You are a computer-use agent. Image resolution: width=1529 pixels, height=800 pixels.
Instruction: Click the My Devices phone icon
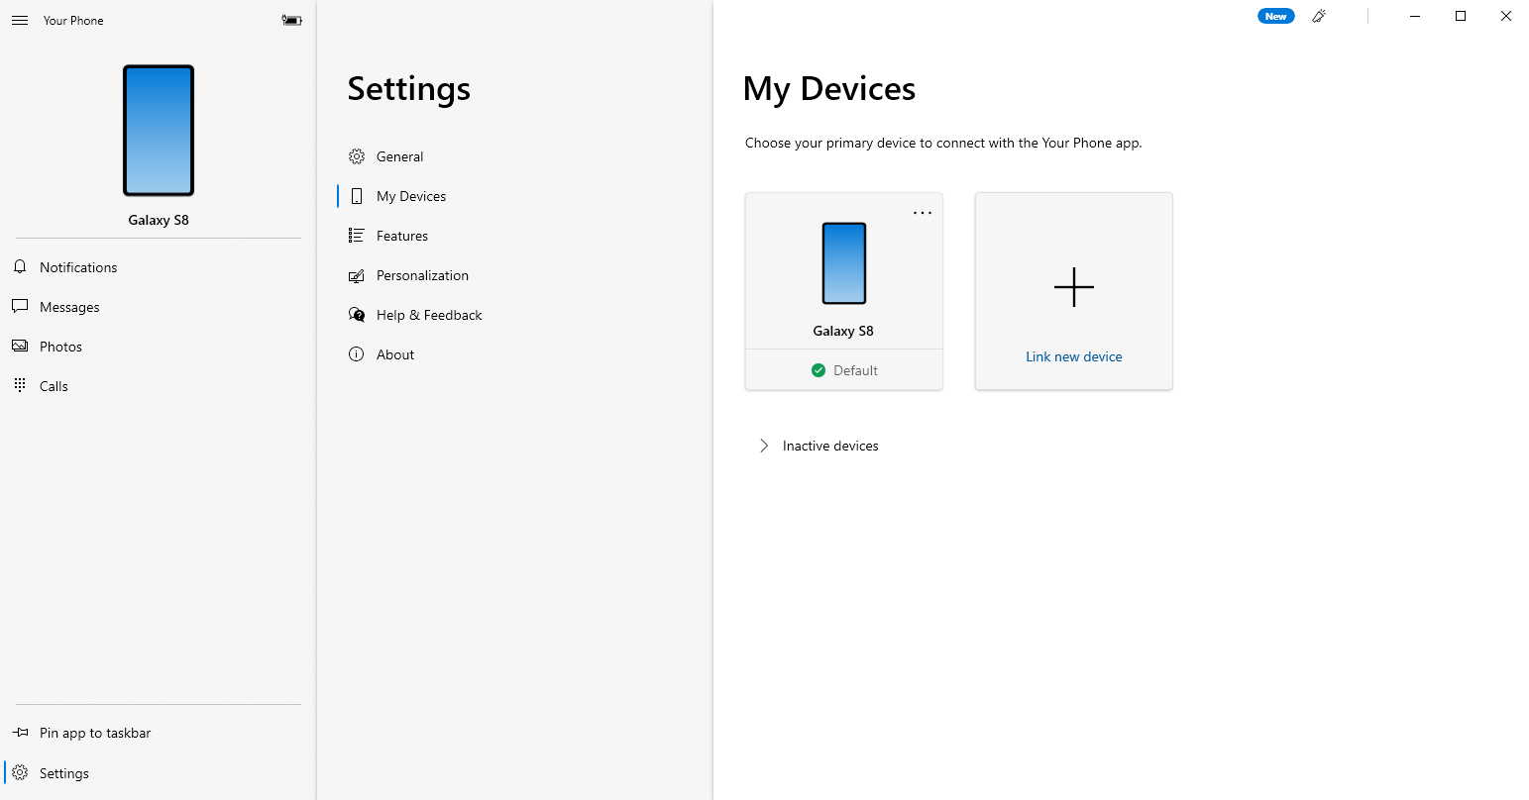pyautogui.click(x=357, y=196)
